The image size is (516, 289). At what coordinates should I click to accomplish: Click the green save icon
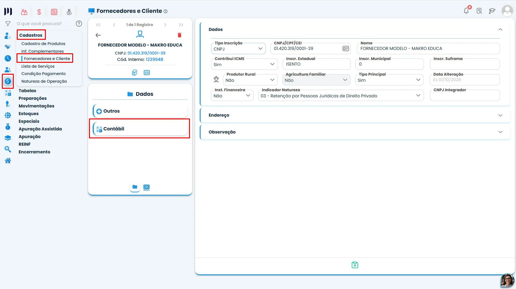(355, 265)
